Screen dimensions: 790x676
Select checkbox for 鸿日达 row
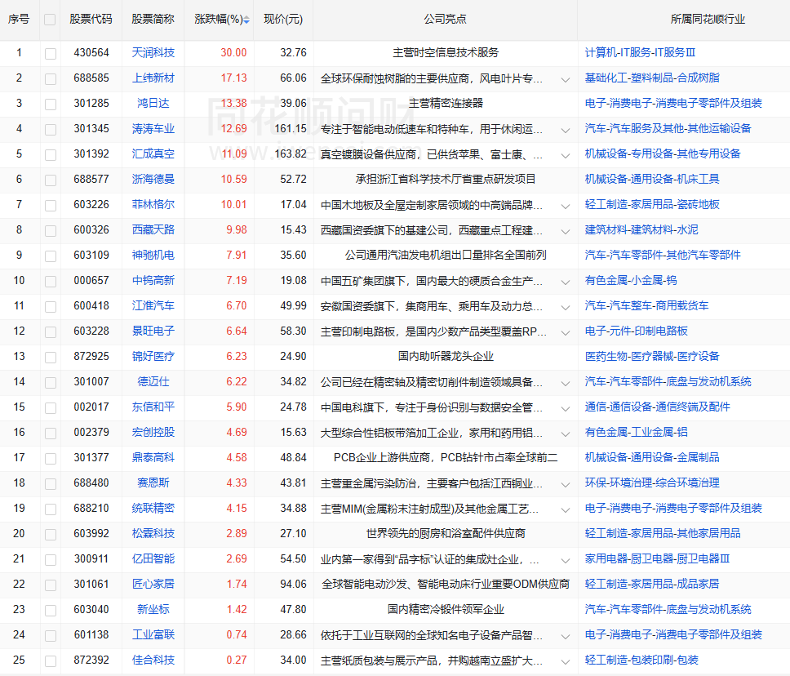click(51, 104)
